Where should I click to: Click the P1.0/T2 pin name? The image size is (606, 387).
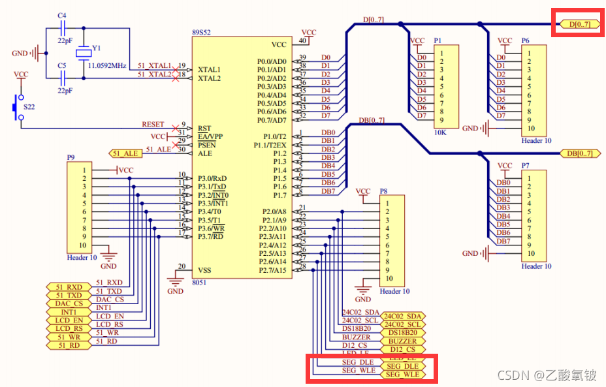[x=275, y=137]
